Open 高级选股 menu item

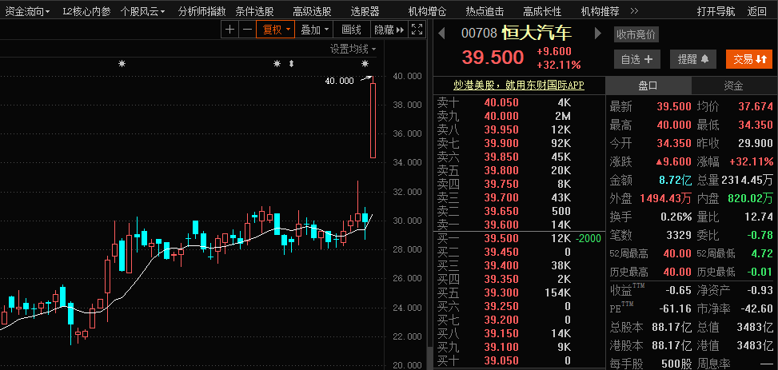[312, 11]
